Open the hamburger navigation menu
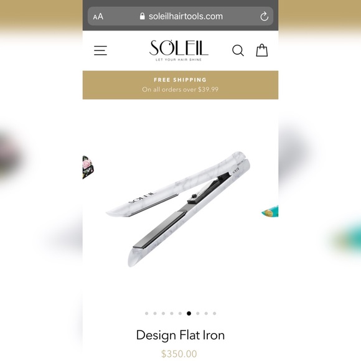 point(100,50)
